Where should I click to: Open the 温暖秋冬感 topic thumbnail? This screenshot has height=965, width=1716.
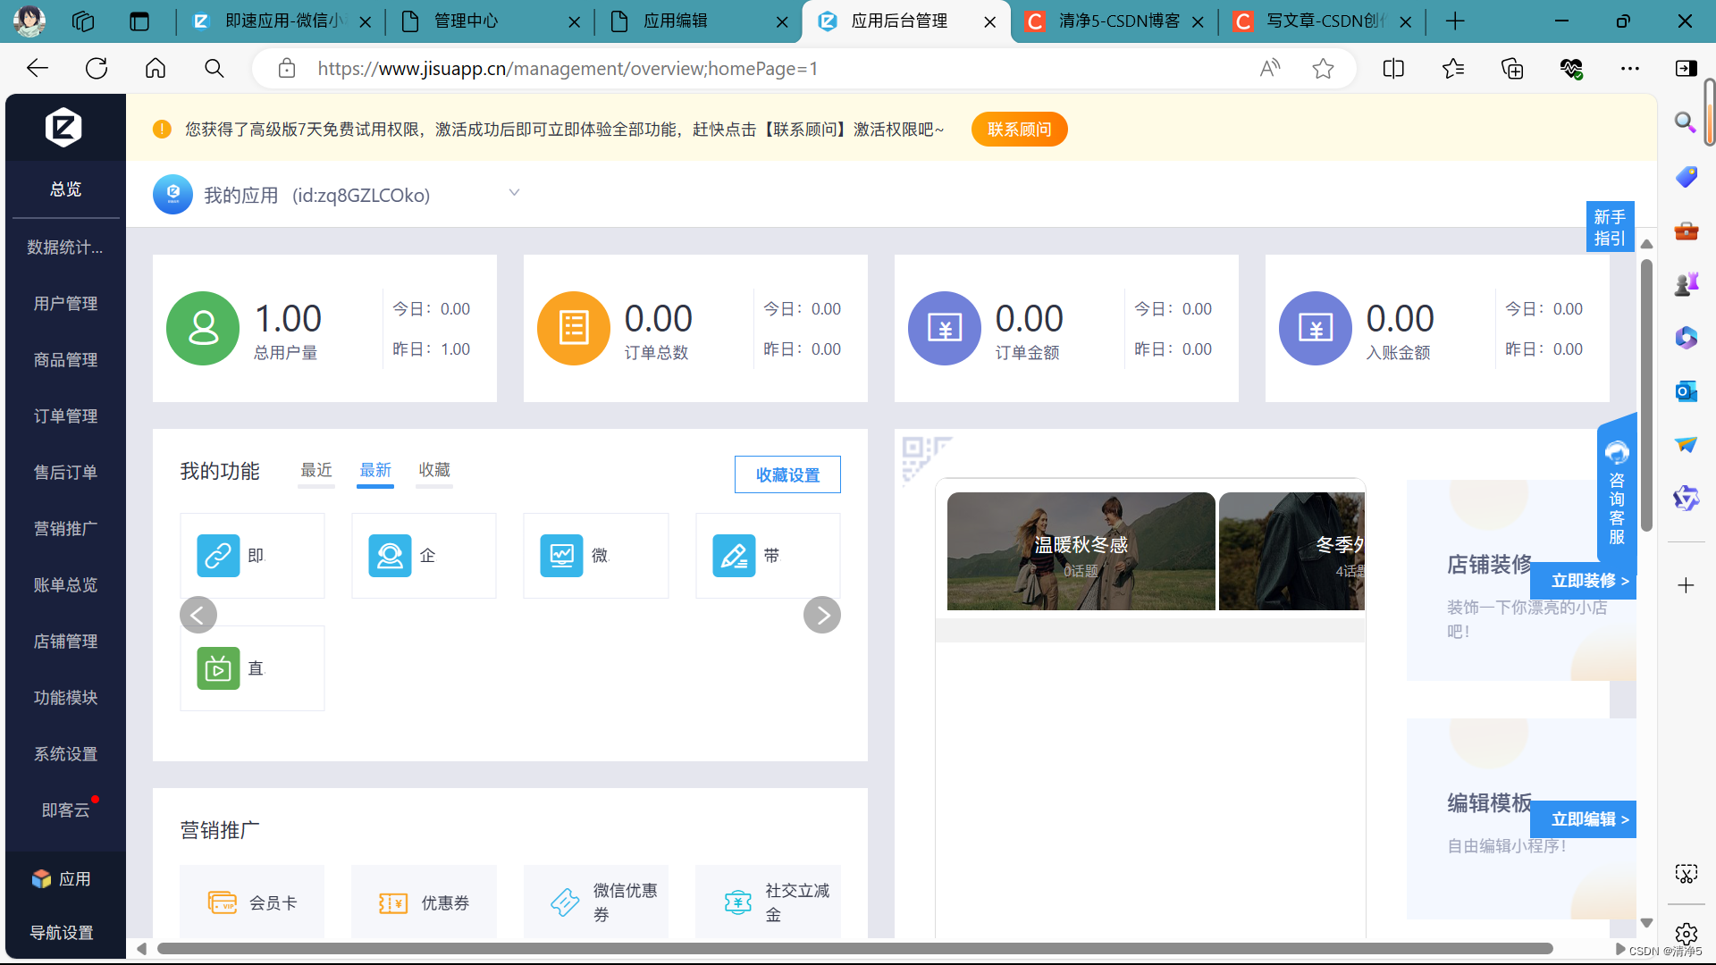1081,551
